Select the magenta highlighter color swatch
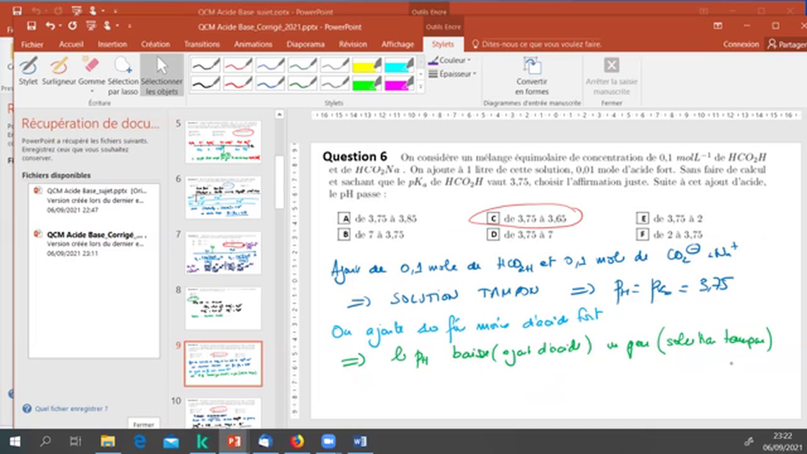This screenshot has height=454, width=807. coord(398,83)
